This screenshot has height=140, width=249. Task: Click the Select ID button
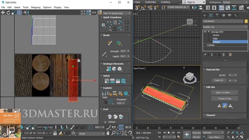(x=219, y=80)
